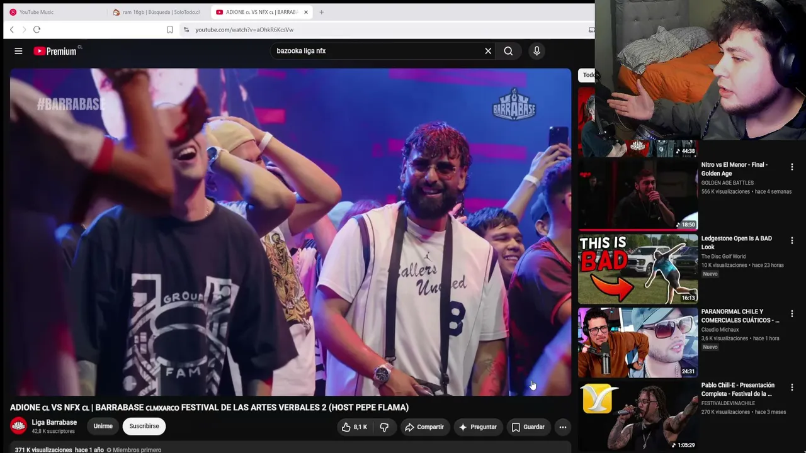Viewport: 806px width, 453px height.
Task: Run search with the magnifier button
Action: coord(508,51)
